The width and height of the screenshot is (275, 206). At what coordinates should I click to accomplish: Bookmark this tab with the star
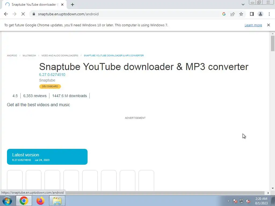point(241,14)
